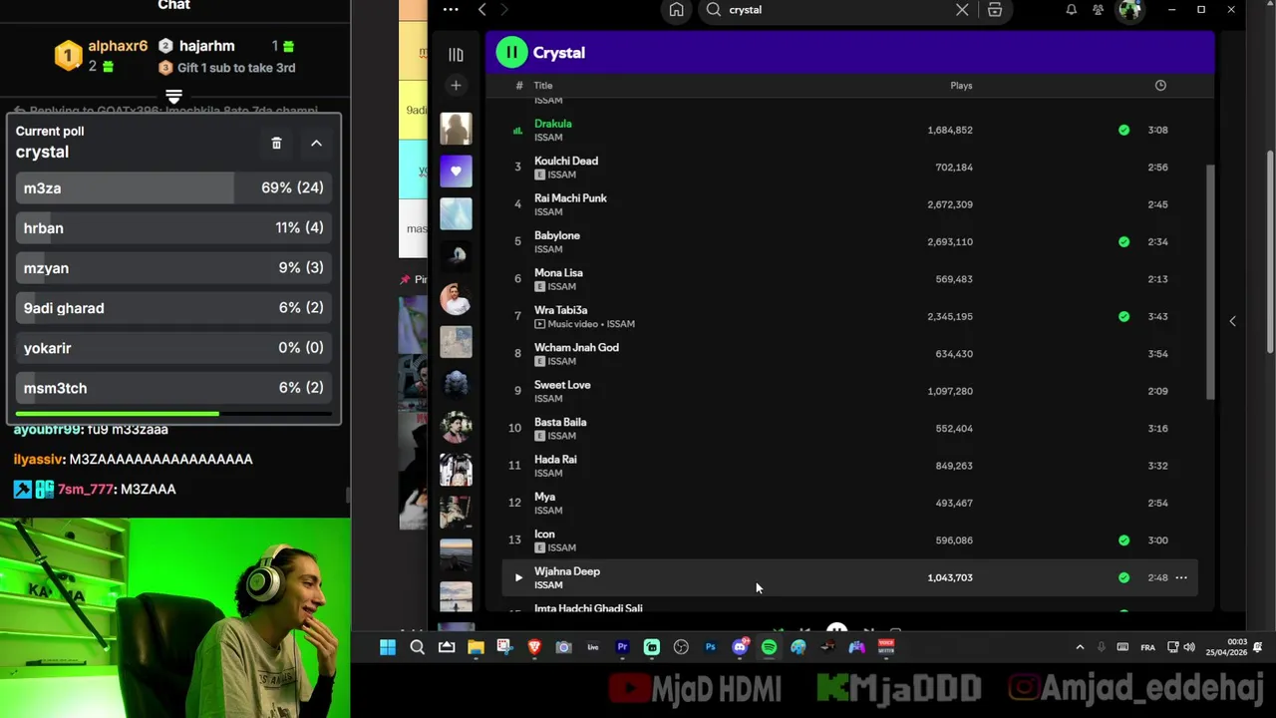This screenshot has height=718, width=1276.
Task: Select the 9adi gharad poll option
Action: point(173,308)
